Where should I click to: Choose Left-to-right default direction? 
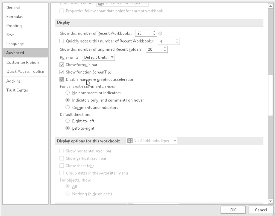(68, 128)
